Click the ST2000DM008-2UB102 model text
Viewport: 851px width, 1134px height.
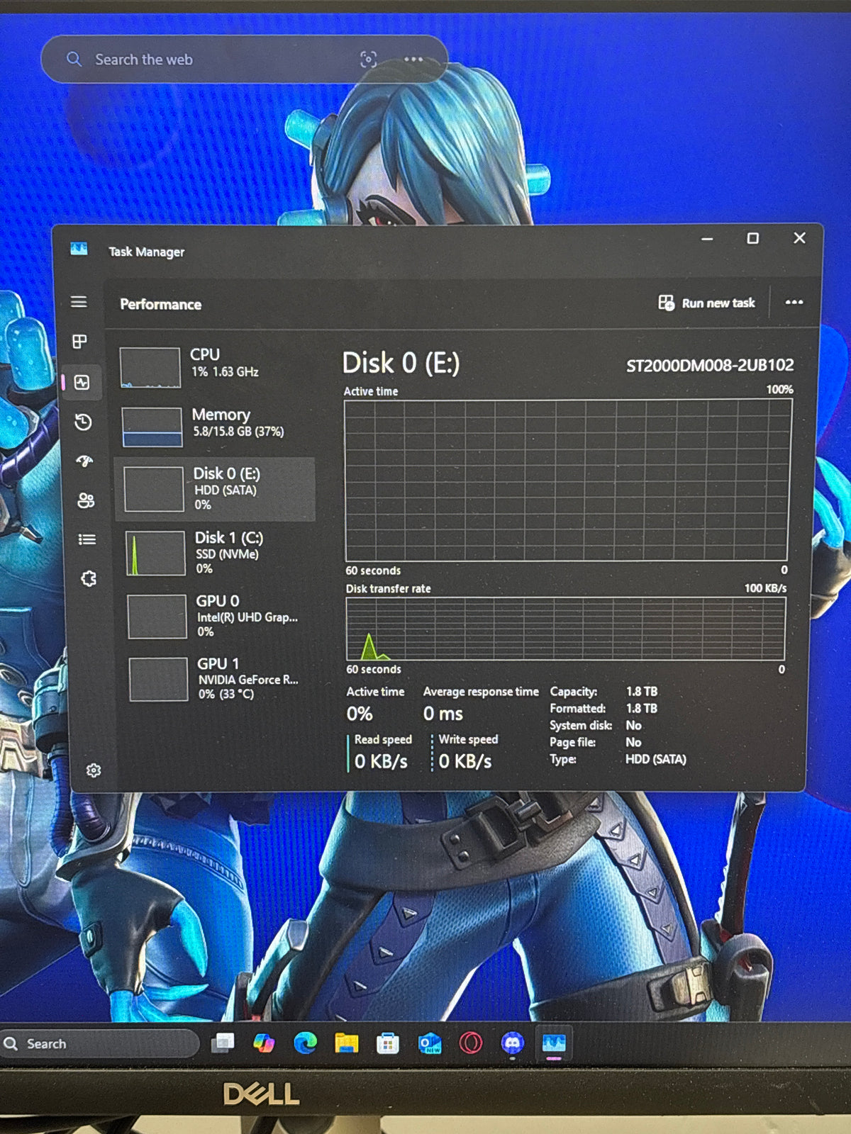[x=710, y=366]
